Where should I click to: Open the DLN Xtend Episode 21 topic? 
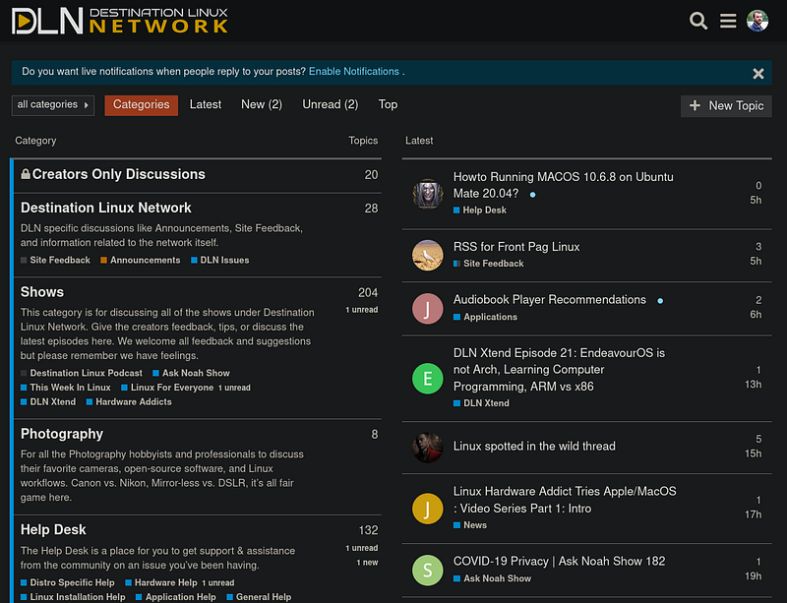(x=559, y=370)
